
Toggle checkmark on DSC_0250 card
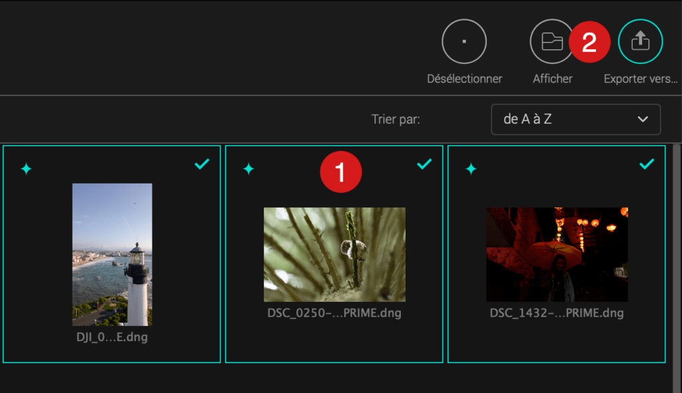pyautogui.click(x=424, y=164)
